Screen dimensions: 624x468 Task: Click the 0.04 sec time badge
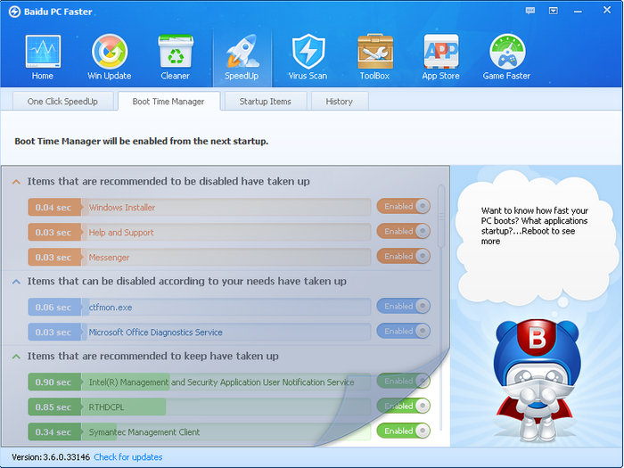54,208
